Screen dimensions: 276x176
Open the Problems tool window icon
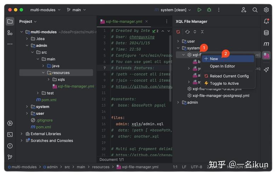(x=10, y=146)
